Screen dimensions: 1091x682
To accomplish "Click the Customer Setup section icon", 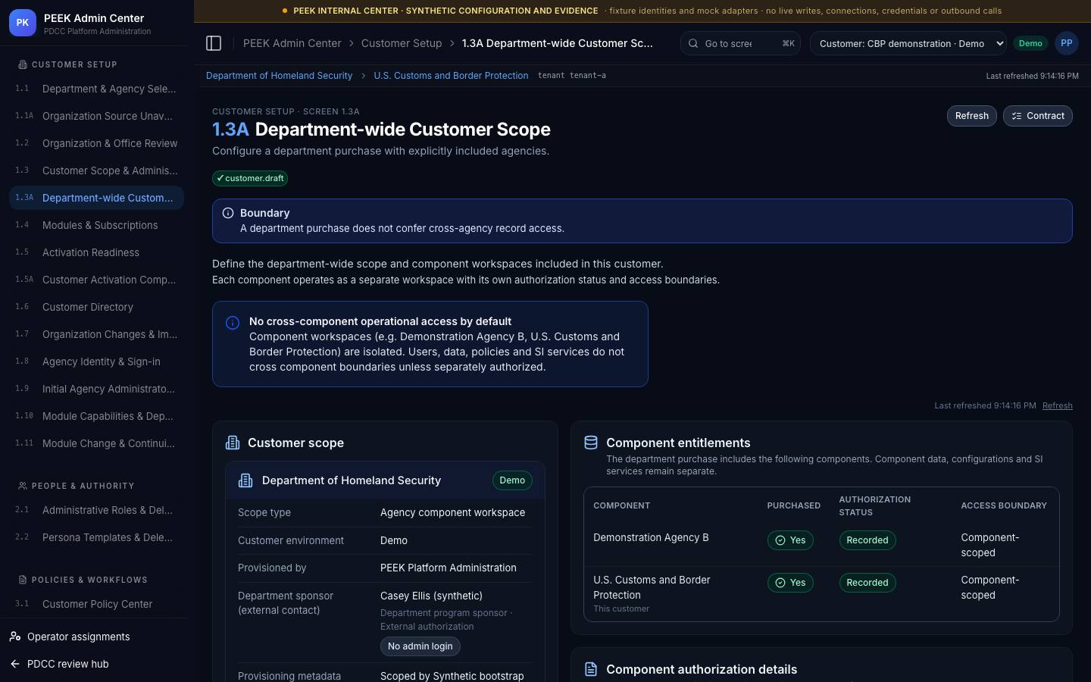I will click(x=23, y=64).
